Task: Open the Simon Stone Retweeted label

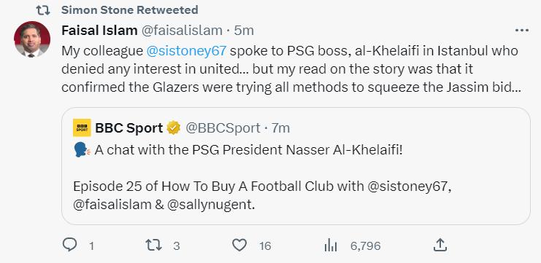Action: (x=130, y=10)
